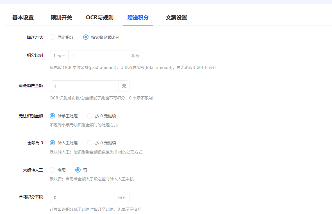Viewport: 332px width, 214px height.
Task: Click the 元 suffix of 最低消费金额 field
Action: [124, 86]
